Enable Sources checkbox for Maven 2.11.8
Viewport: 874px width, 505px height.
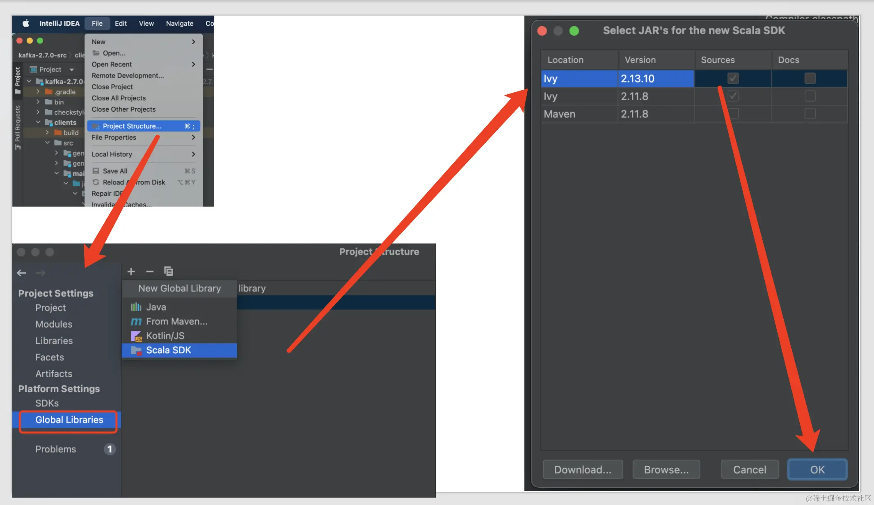point(733,114)
